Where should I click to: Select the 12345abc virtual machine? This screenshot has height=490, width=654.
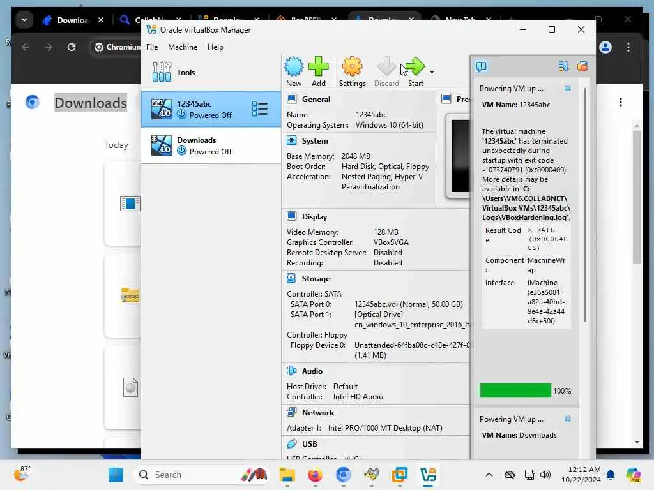click(211, 109)
